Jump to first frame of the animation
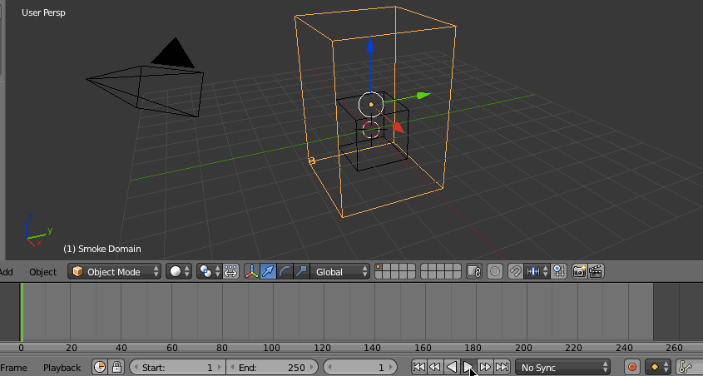The image size is (703, 376). pos(418,368)
